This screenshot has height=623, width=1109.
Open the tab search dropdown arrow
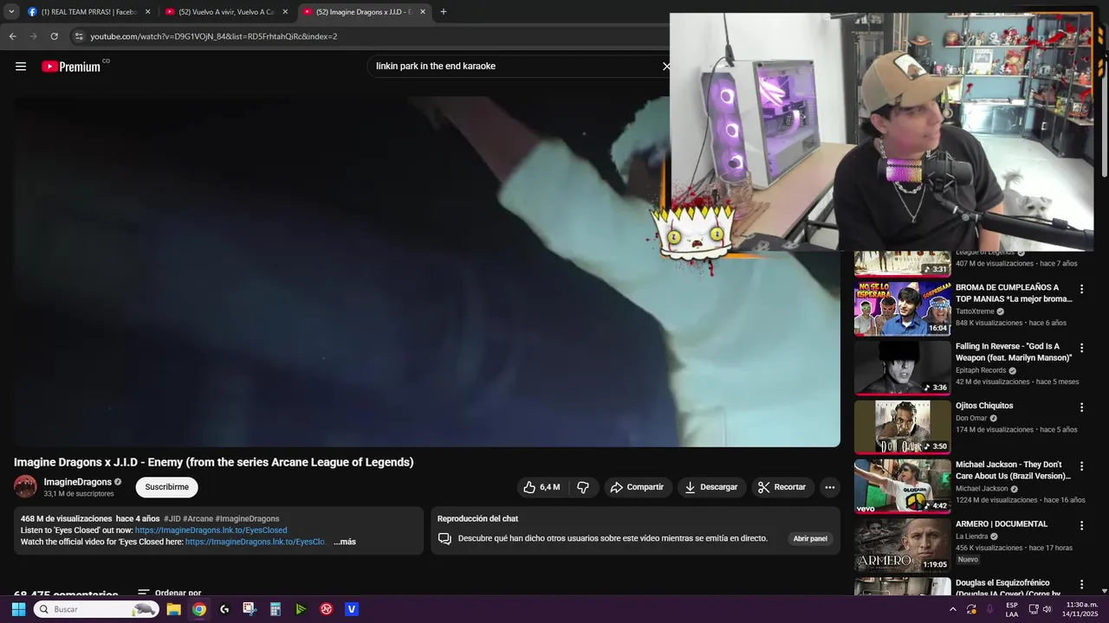[x=11, y=12]
